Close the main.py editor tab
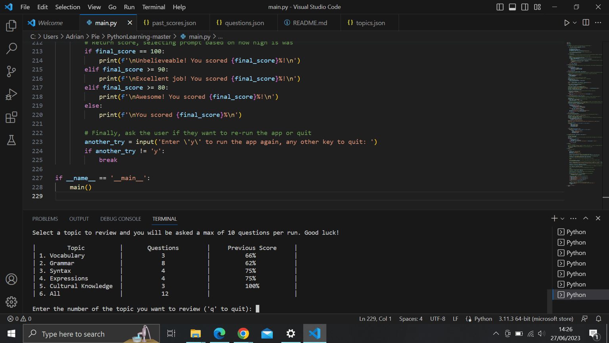The image size is (609, 343). [x=130, y=23]
